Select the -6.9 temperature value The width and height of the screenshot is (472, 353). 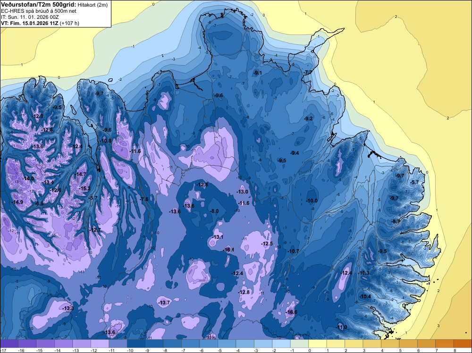39,204
